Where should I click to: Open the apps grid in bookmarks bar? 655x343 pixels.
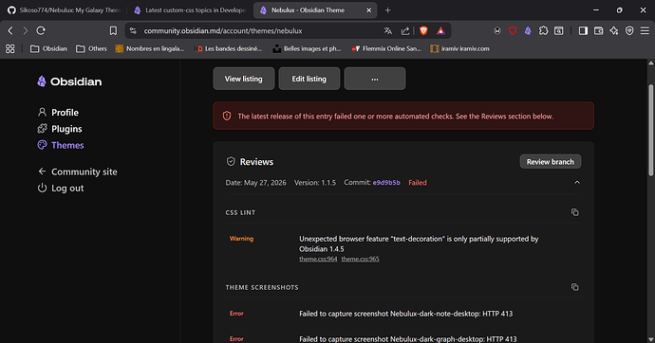tap(10, 48)
